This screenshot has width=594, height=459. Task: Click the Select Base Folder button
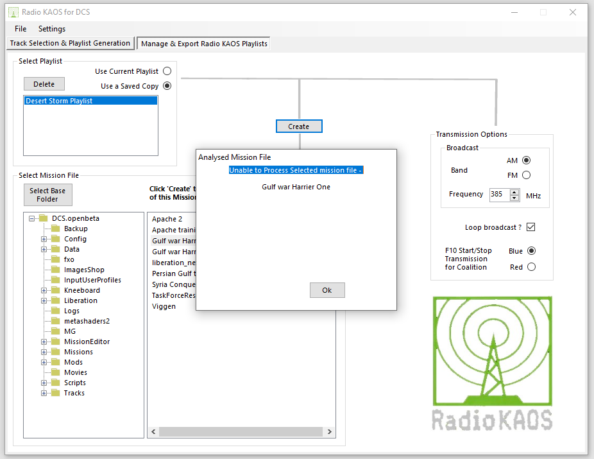tap(47, 195)
